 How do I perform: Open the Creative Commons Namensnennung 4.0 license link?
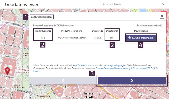pyautogui.click(x=126, y=68)
